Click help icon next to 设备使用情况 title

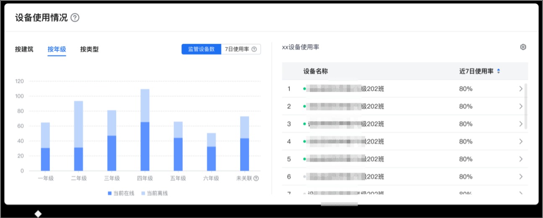pyautogui.click(x=75, y=18)
